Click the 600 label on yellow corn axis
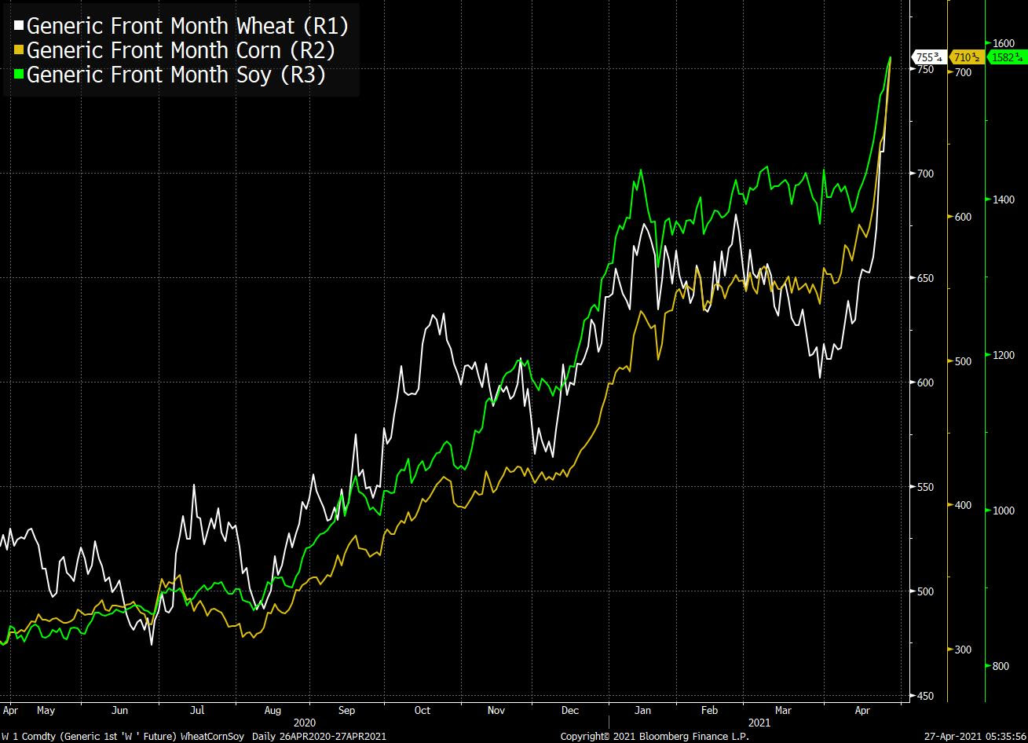The height and width of the screenshot is (743, 1028). coord(963,218)
